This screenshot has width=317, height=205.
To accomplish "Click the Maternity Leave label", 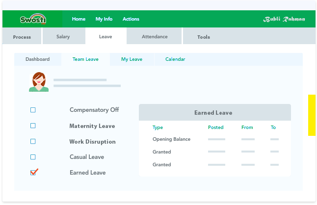I will [x=92, y=126].
